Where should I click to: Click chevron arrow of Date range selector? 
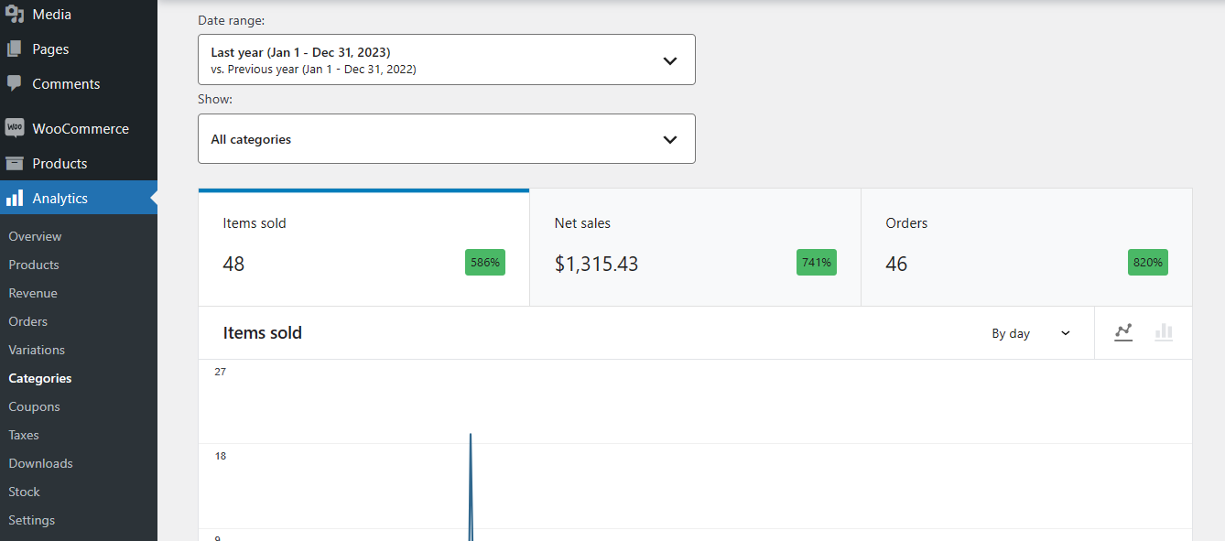click(670, 60)
